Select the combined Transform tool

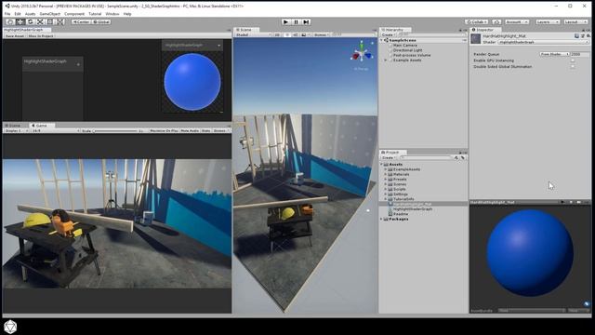(x=60, y=22)
